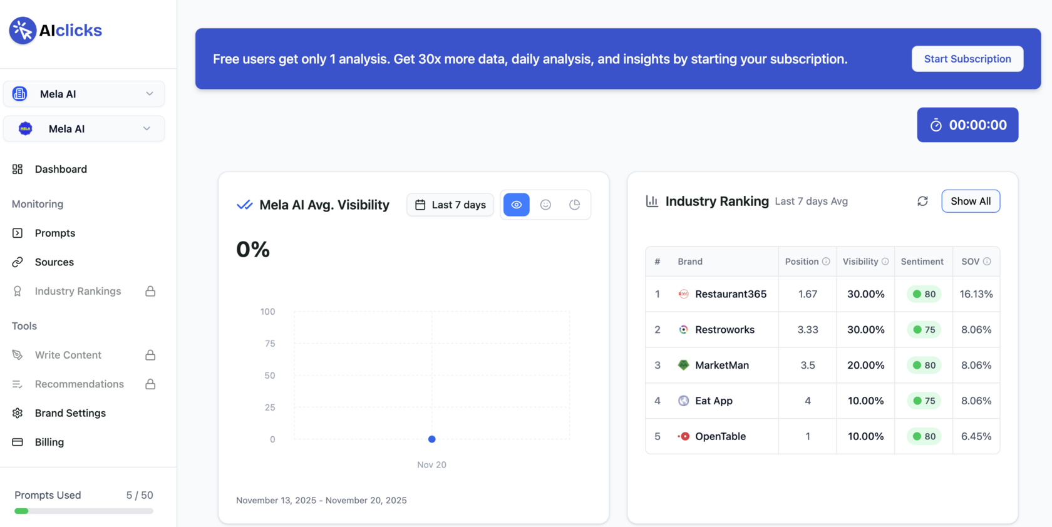Click the OpenTable brand name
Viewport: 1052px width, 527px height.
(720, 436)
